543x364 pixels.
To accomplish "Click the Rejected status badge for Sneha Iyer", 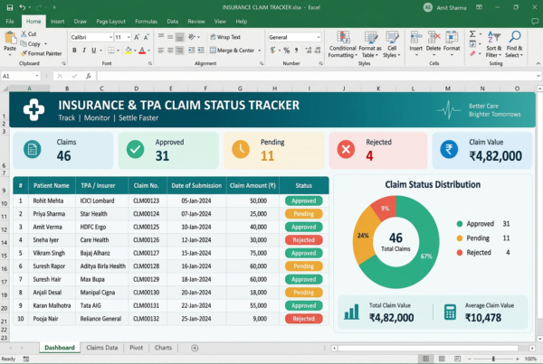I will 304,240.
